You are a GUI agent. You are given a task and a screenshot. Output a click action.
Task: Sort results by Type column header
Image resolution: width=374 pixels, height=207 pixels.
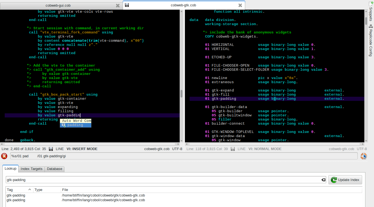(47, 190)
